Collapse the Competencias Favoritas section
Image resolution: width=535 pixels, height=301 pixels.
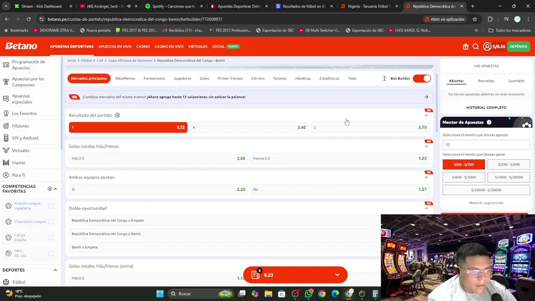pyautogui.click(x=55, y=189)
